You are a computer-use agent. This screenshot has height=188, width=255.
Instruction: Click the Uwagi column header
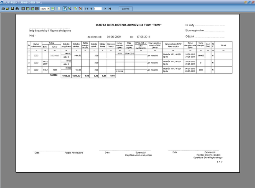click(x=223, y=45)
